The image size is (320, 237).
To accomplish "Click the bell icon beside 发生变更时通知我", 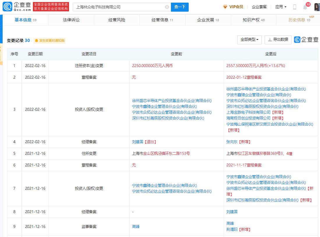I will click(36, 41).
